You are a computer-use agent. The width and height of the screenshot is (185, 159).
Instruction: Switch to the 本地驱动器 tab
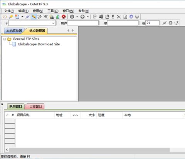(x=14, y=31)
